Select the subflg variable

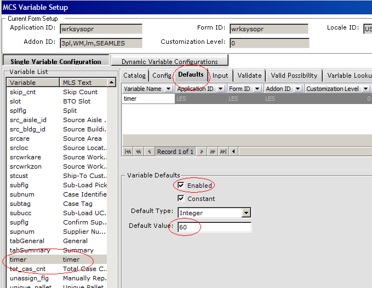click(57, 185)
